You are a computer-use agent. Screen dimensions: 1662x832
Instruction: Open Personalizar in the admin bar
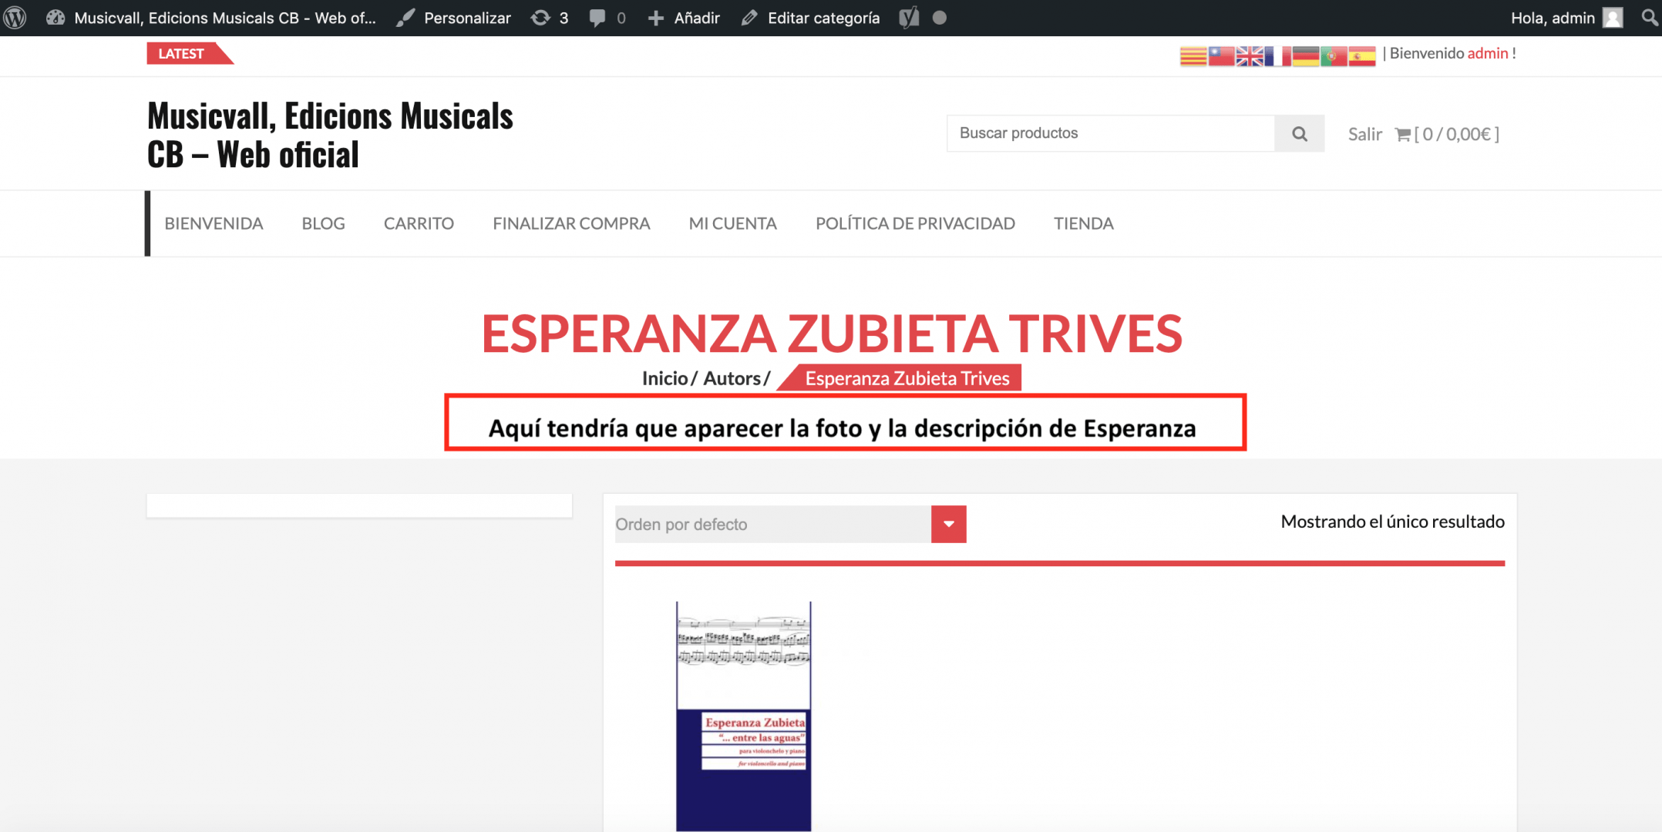(454, 18)
